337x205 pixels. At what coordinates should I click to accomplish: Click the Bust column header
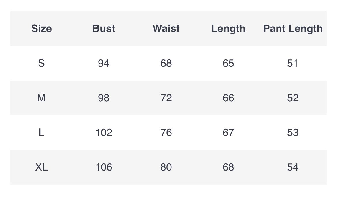click(104, 29)
